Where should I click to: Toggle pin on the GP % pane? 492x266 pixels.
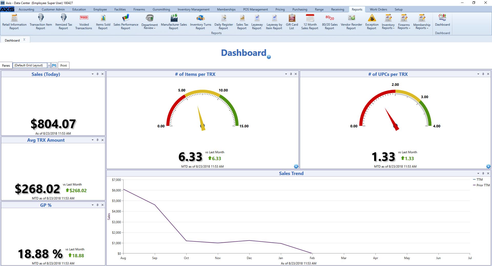point(97,205)
